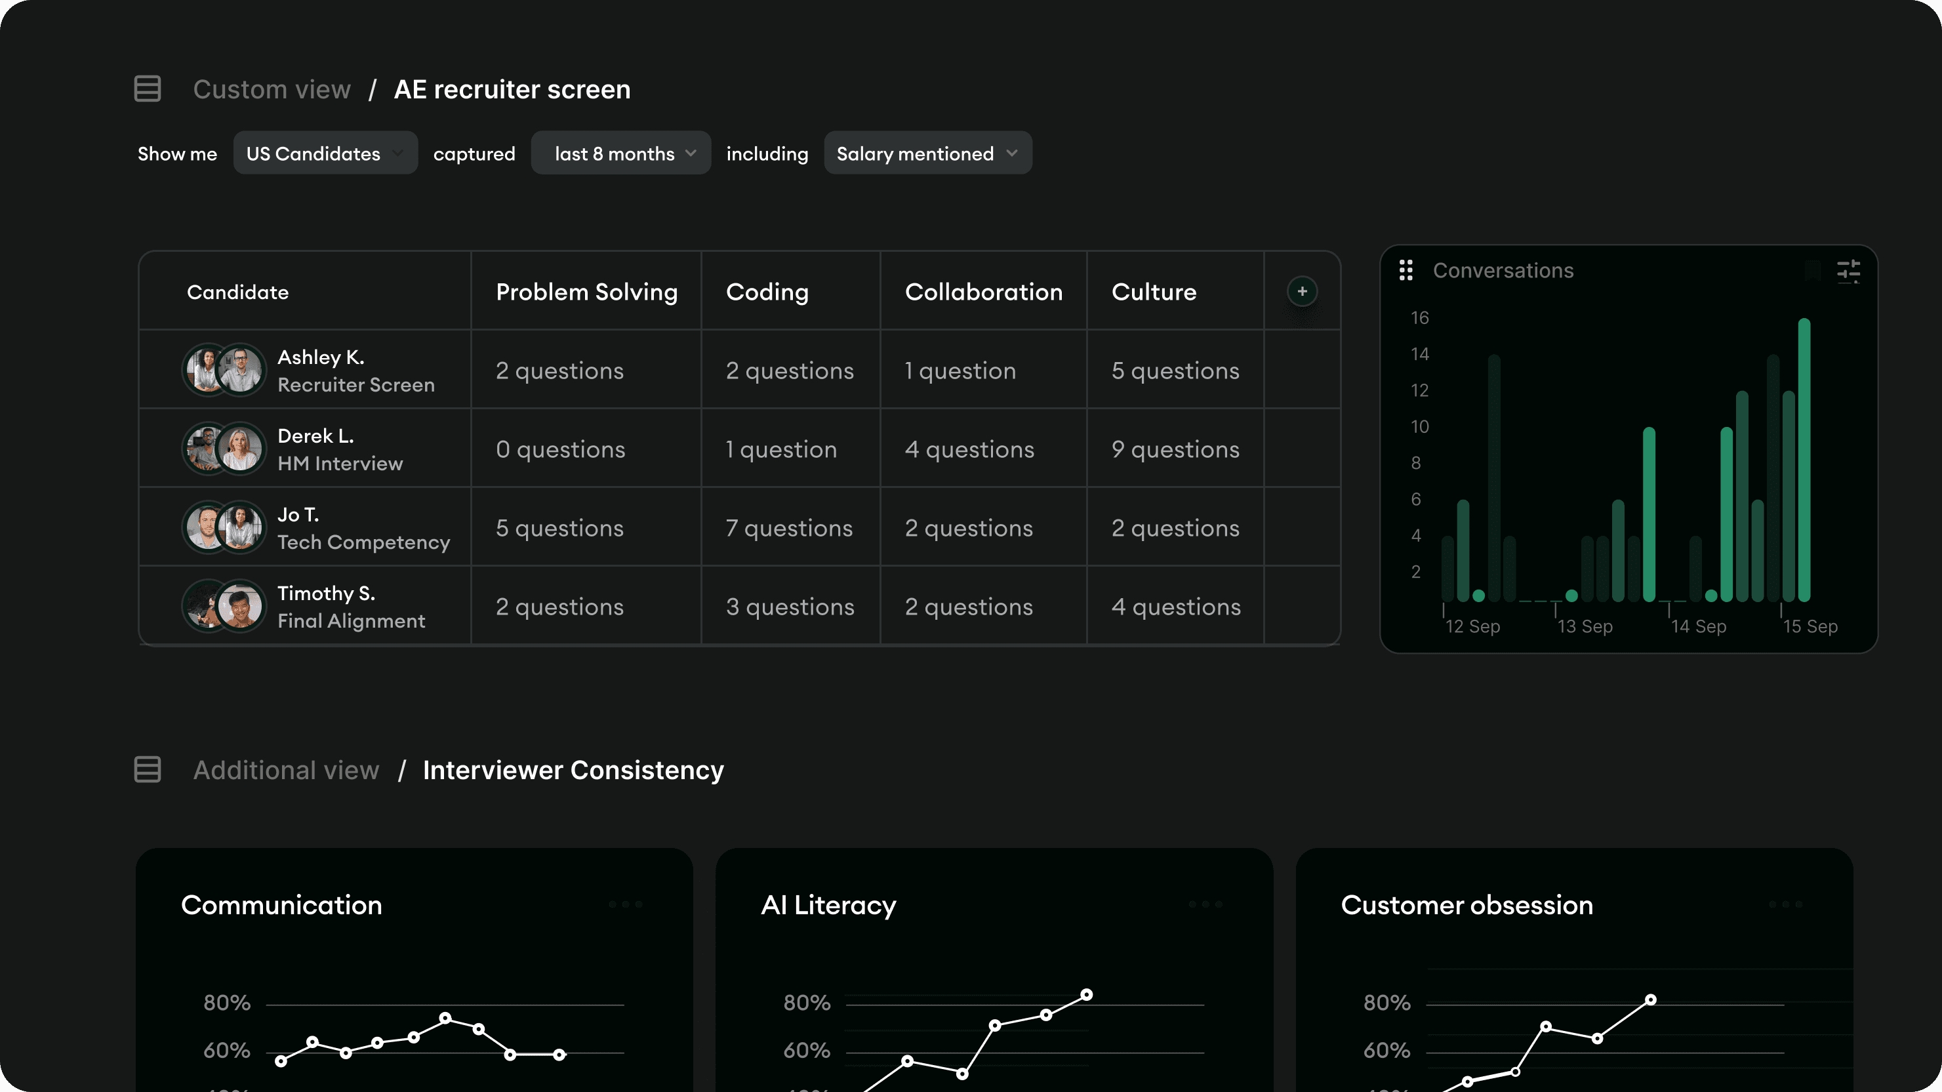Open Derek L. HM Interview row

pos(340,449)
